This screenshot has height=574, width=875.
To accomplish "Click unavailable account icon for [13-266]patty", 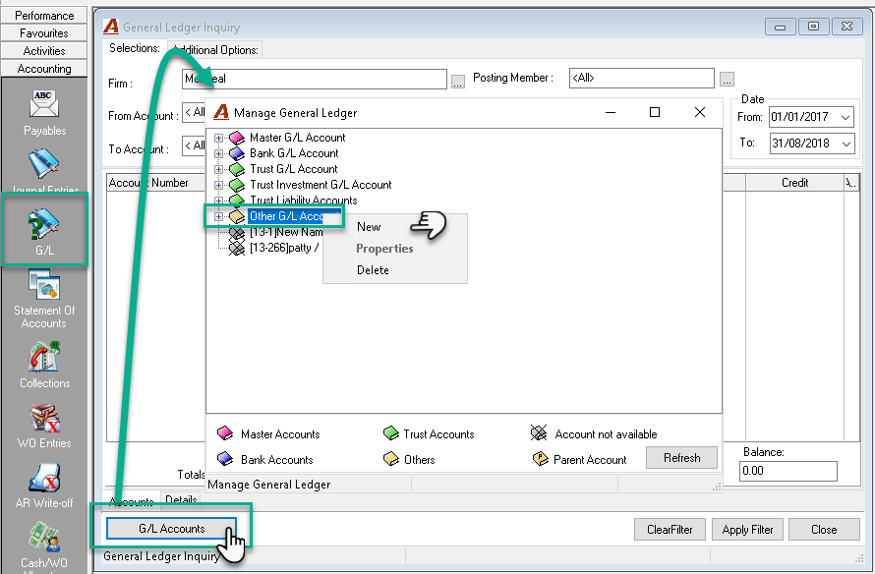I will pyautogui.click(x=237, y=248).
